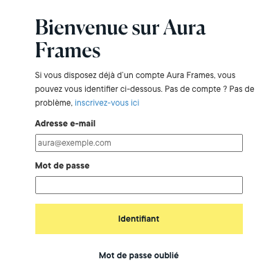Click the forgotten password text below button

[x=138, y=256]
